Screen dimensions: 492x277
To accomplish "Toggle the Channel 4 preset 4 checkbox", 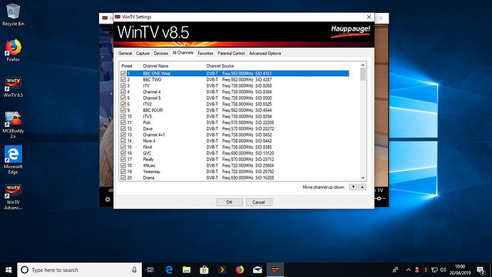I will click(123, 92).
